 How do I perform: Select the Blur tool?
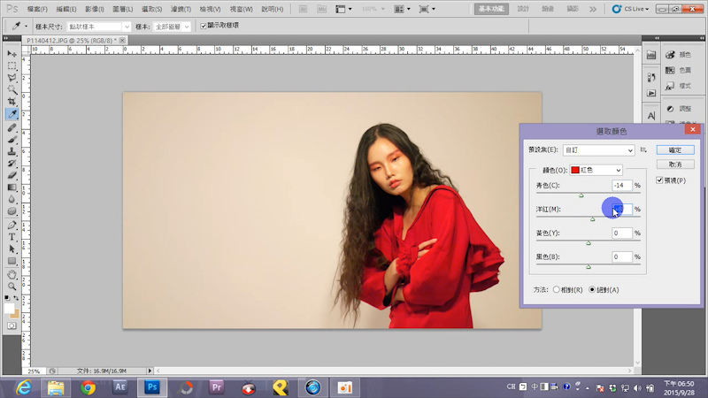[x=12, y=199]
